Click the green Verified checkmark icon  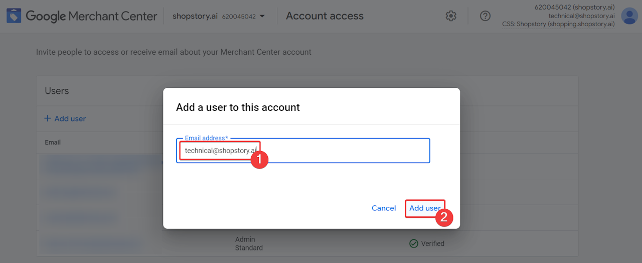(414, 243)
